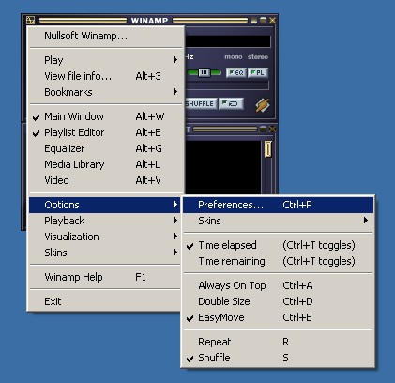
Task: Toggle windowshade mode of main window
Action: [x=264, y=21]
